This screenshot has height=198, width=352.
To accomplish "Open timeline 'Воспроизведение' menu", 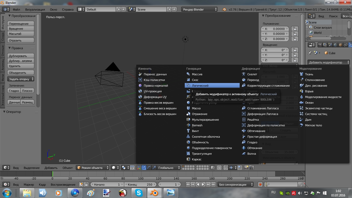I will [x=63, y=184].
